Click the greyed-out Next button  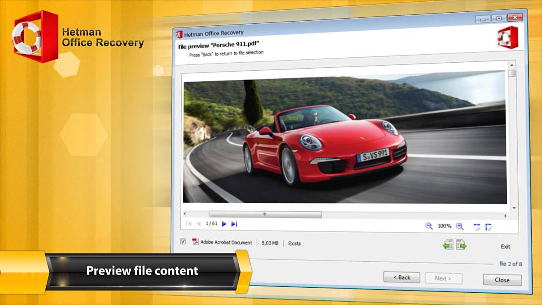click(x=443, y=278)
